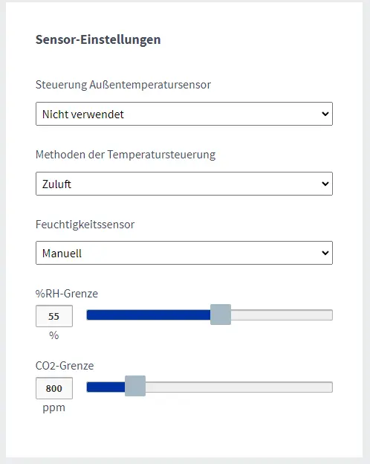Click the %RH-Grenze input field showing 55
The height and width of the screenshot is (464, 370).
[x=54, y=316]
